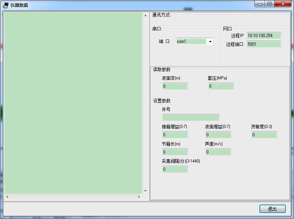Click the 节箍长(m) input field
The image size is (294, 219).
coord(175,152)
